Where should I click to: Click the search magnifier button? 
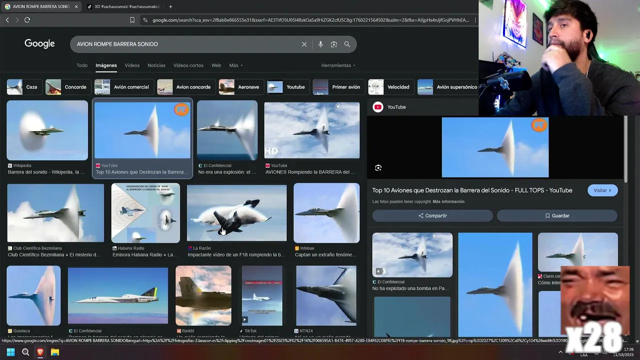point(347,44)
